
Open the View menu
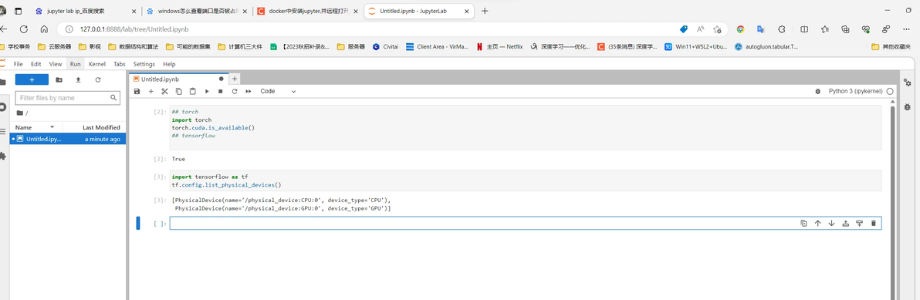tap(55, 64)
